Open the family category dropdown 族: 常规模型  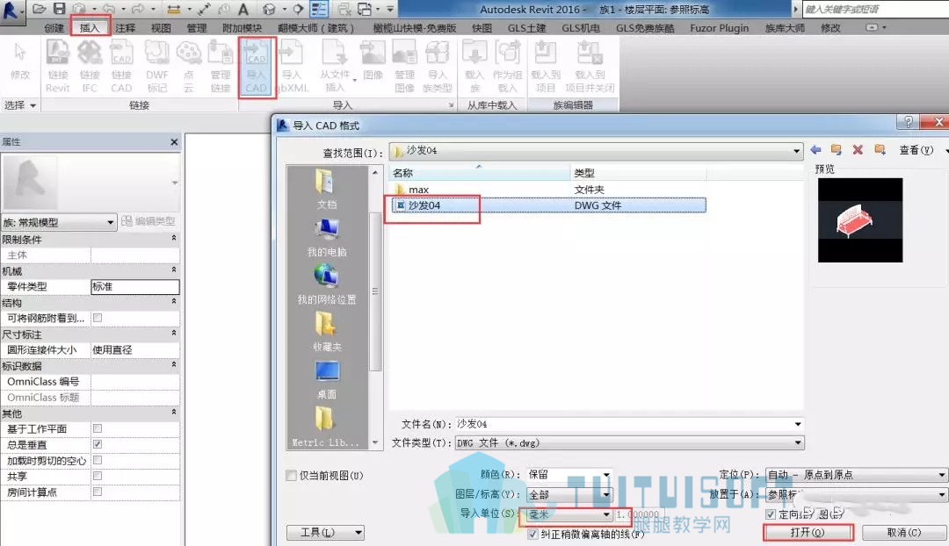coord(58,222)
